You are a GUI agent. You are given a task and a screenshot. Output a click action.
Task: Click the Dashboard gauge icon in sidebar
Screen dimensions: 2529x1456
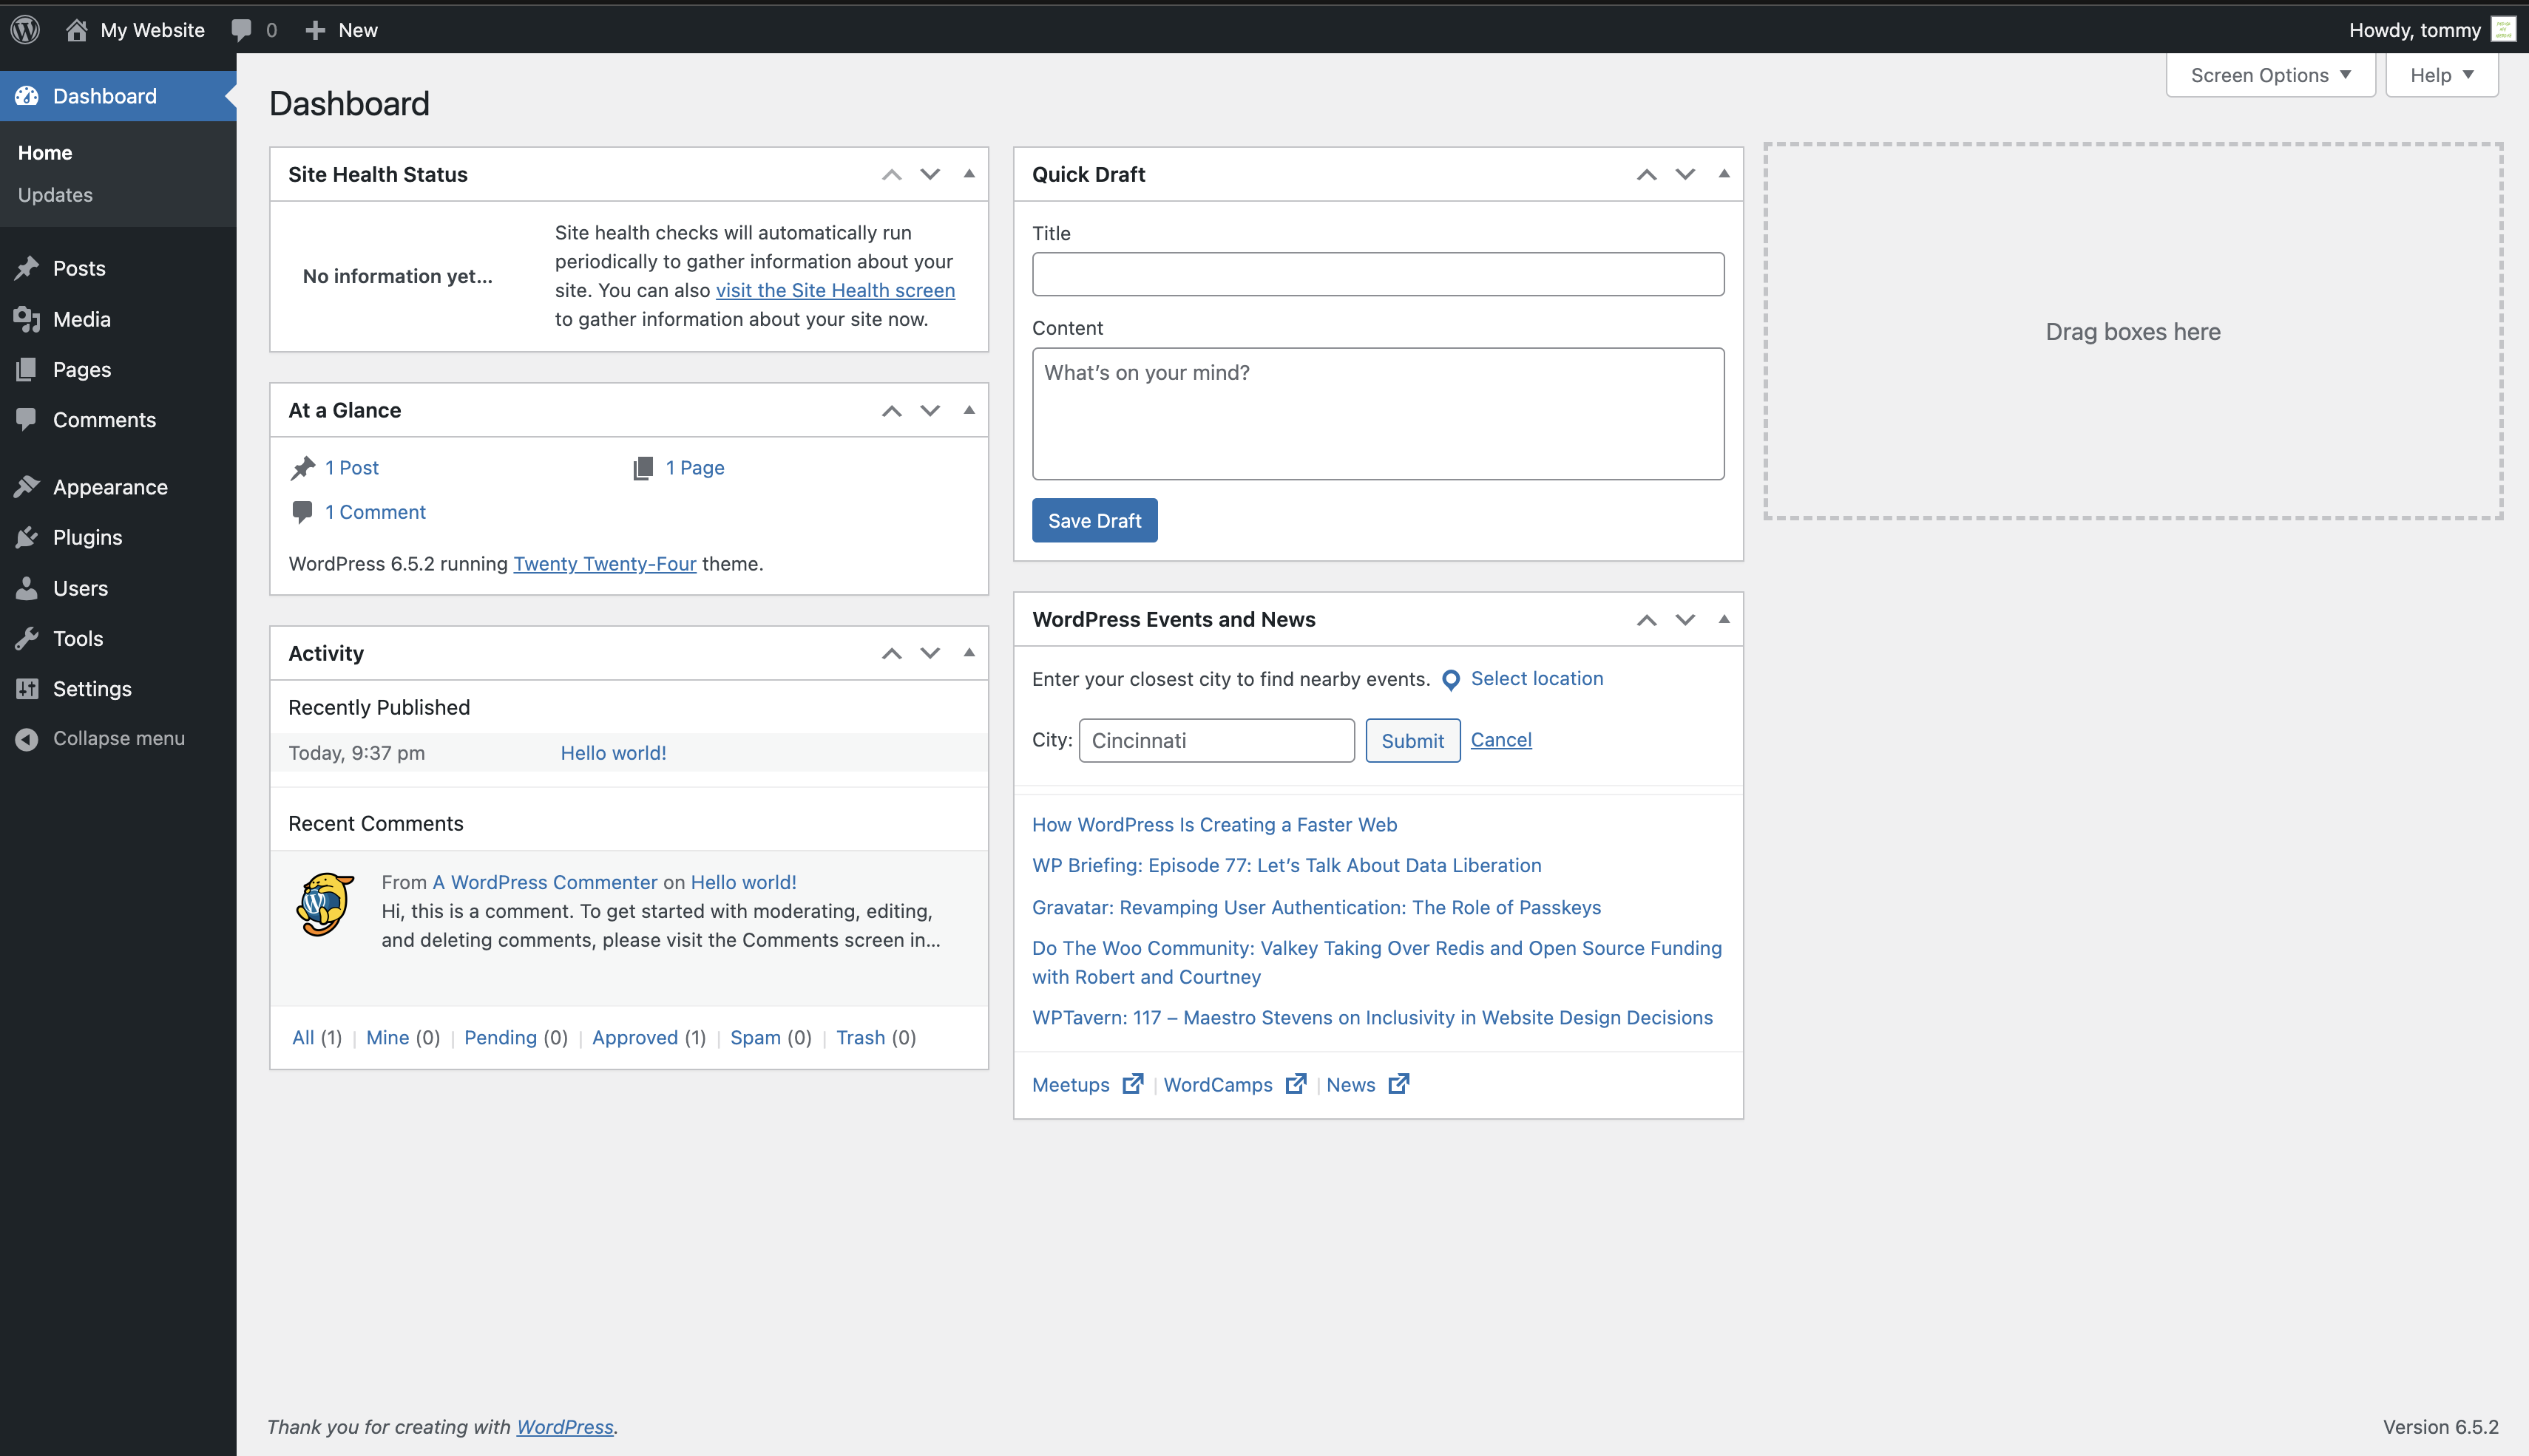27,96
